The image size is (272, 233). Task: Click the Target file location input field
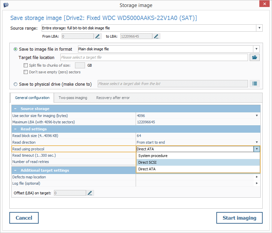pos(154,57)
